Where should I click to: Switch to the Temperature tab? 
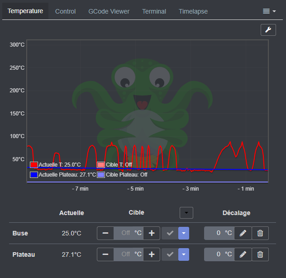(25, 11)
